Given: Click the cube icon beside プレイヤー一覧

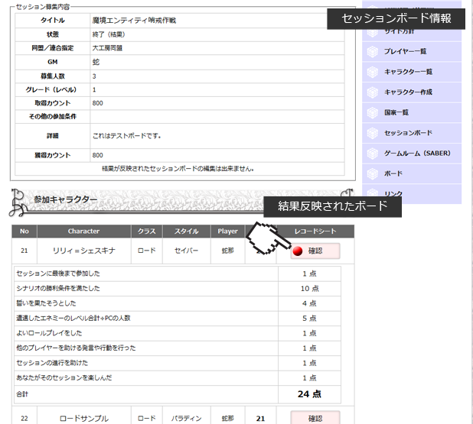Looking at the screenshot, I should point(373,52).
